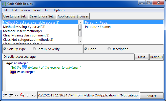Click the Next button

pos(141,57)
